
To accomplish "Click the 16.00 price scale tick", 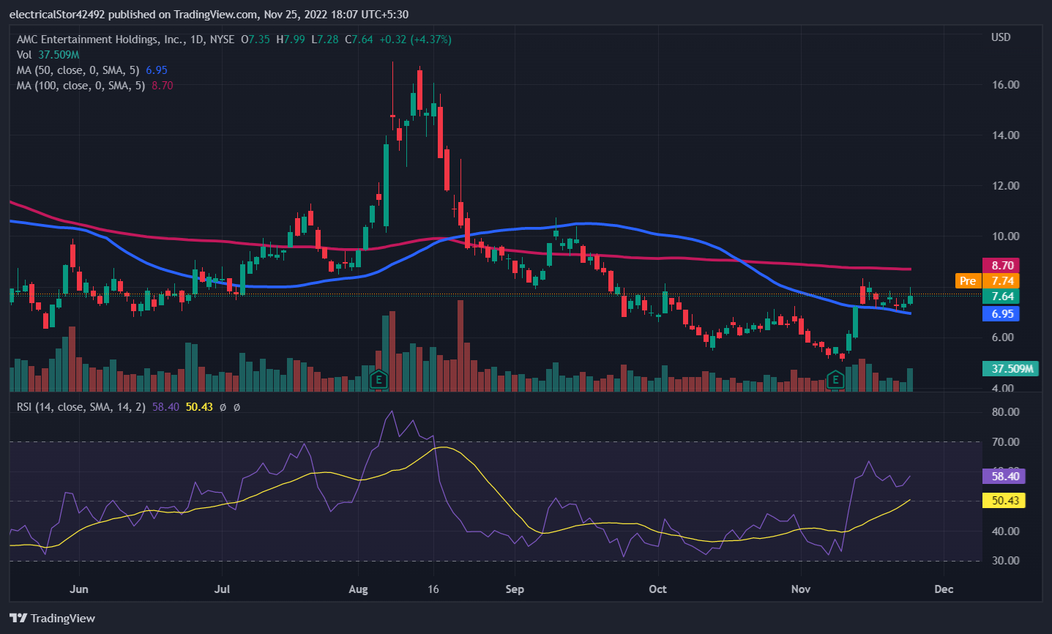I will coord(1005,85).
